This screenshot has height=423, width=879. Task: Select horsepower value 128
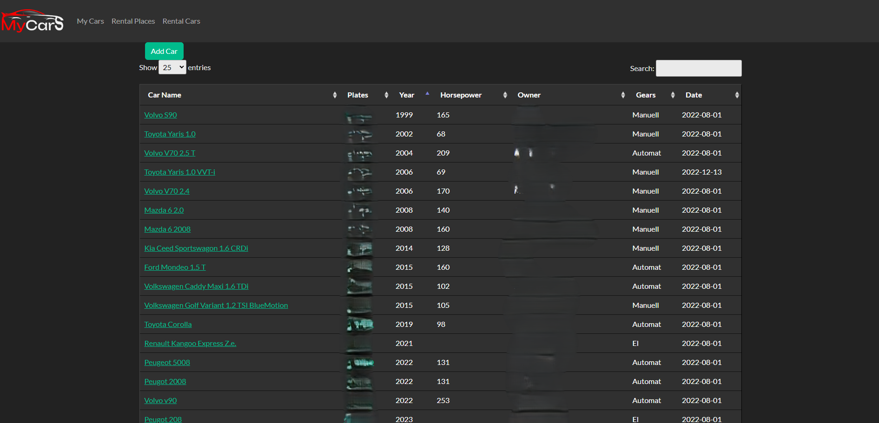pyautogui.click(x=443, y=248)
